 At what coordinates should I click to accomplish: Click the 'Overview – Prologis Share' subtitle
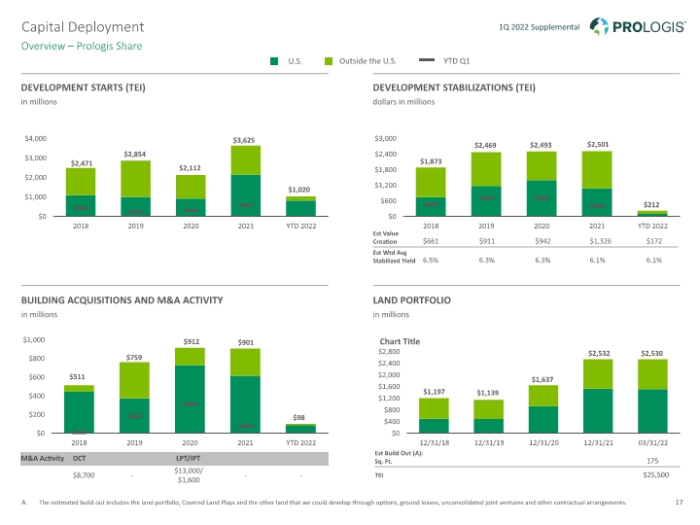pos(82,46)
